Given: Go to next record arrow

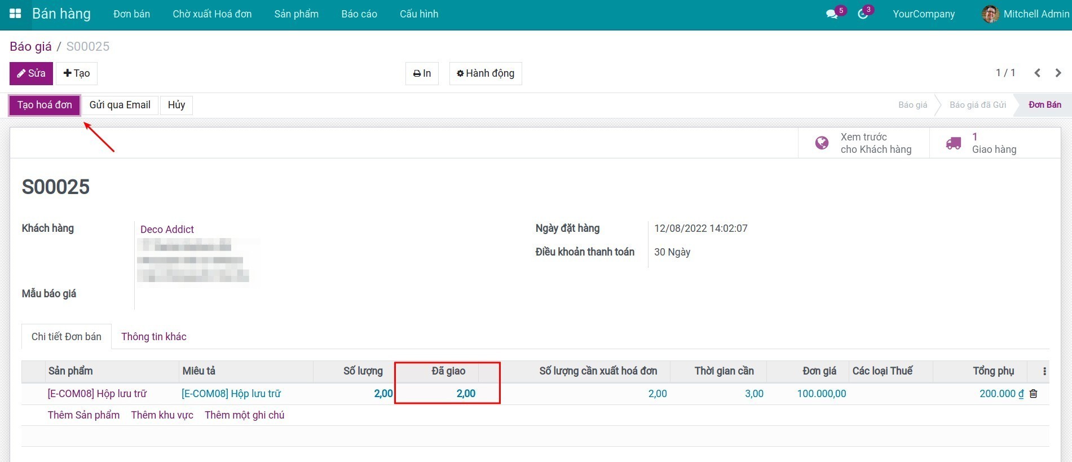Looking at the screenshot, I should click(1058, 73).
